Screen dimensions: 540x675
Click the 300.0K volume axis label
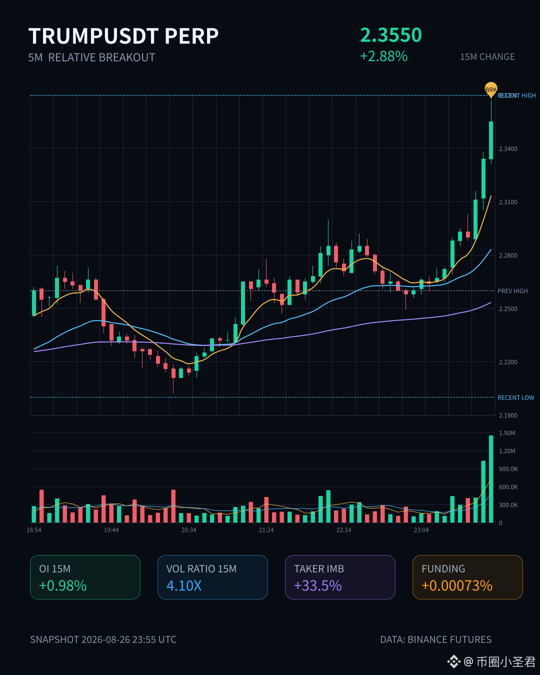coord(508,505)
